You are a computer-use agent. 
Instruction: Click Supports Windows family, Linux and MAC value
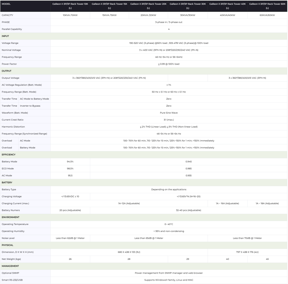coord(169,280)
